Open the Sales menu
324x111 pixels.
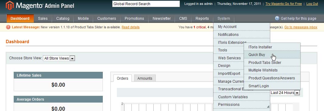coord(43,18)
